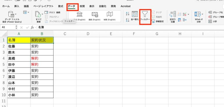The width and height of the screenshot is (224, 107).
Task: Click the fx insert function icon
Action: [32, 28]
